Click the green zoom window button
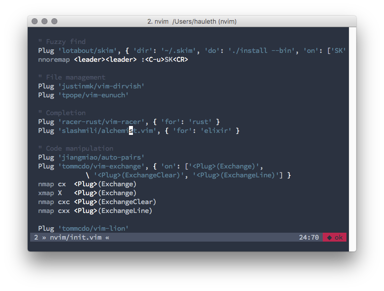 54,22
